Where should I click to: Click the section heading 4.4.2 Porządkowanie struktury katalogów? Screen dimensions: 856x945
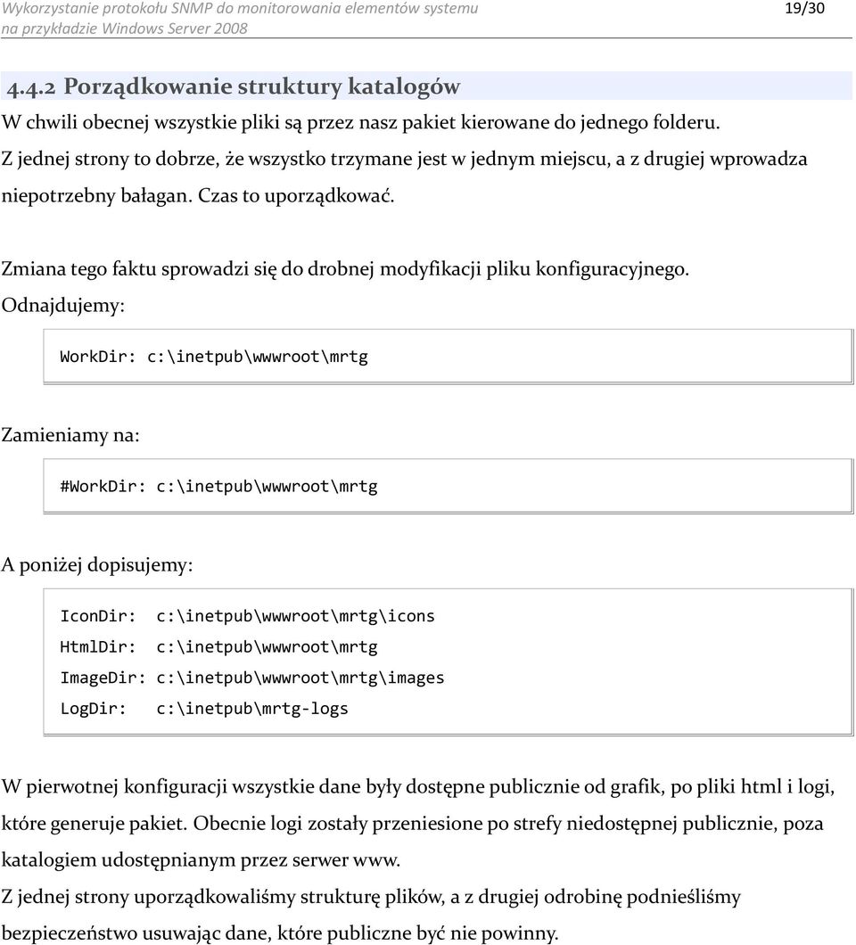coord(233,86)
